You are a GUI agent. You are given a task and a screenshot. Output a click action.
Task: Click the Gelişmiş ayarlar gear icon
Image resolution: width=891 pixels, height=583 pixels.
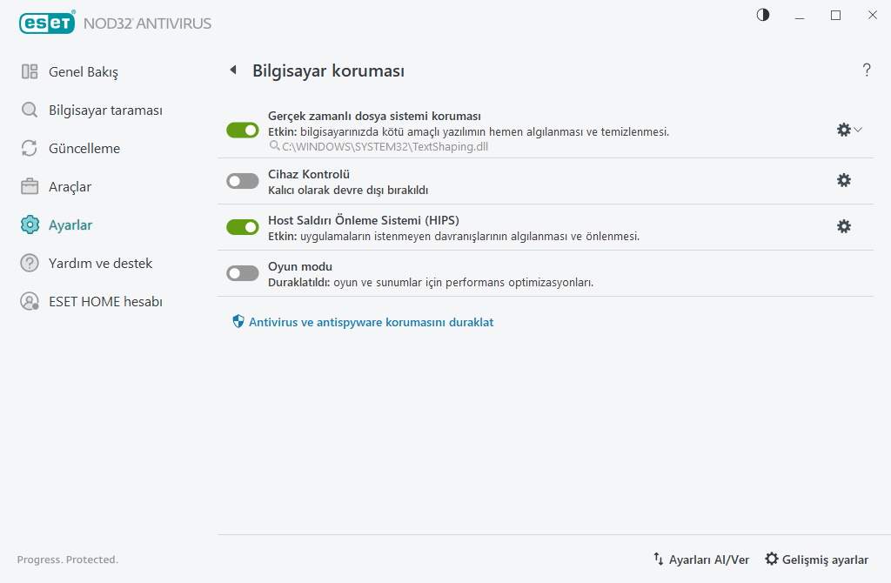(x=772, y=559)
